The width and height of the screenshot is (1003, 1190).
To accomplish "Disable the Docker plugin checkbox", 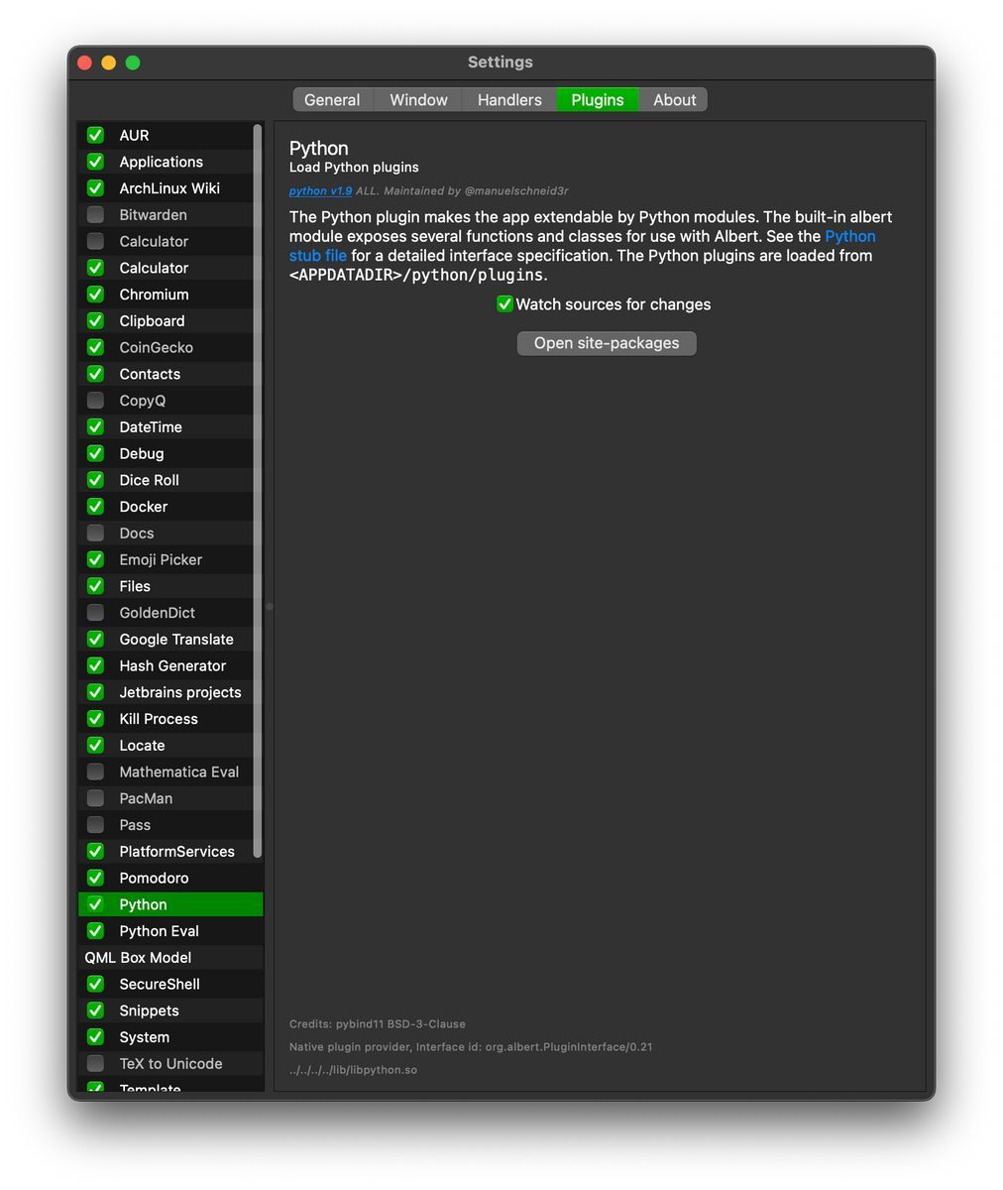I will pos(96,507).
